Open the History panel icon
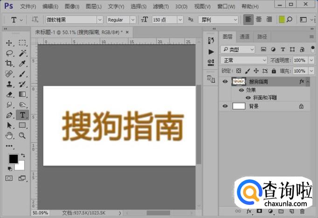This screenshot has width=318, height=218. point(211,41)
